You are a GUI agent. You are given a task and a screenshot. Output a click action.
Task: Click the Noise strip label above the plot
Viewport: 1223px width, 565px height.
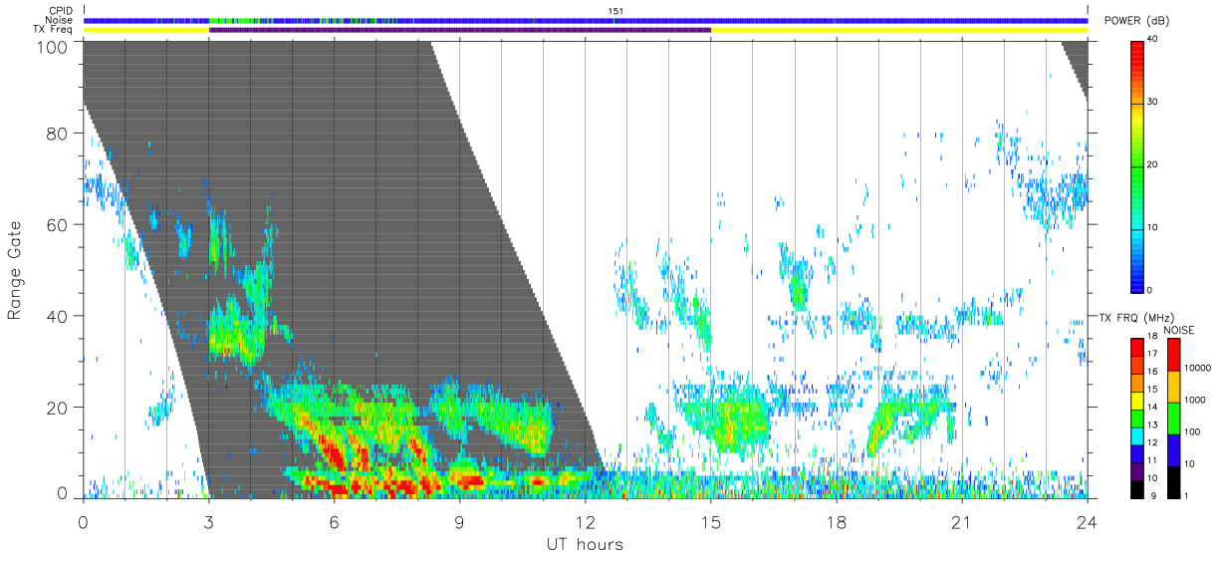pyautogui.click(x=59, y=20)
